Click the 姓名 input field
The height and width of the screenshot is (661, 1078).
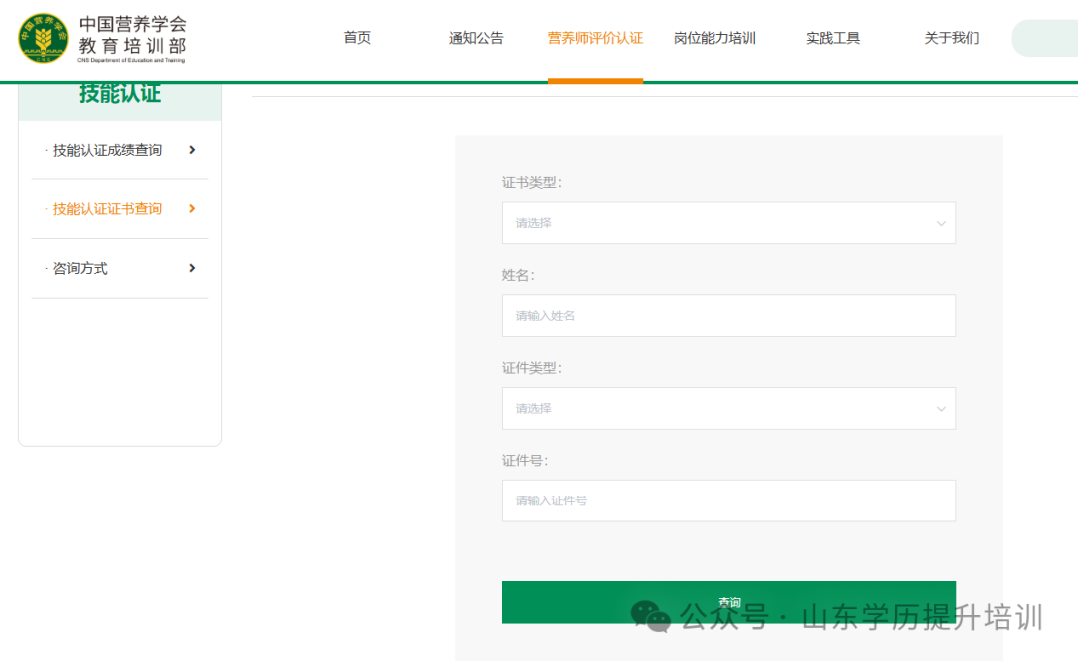pyautogui.click(x=728, y=315)
